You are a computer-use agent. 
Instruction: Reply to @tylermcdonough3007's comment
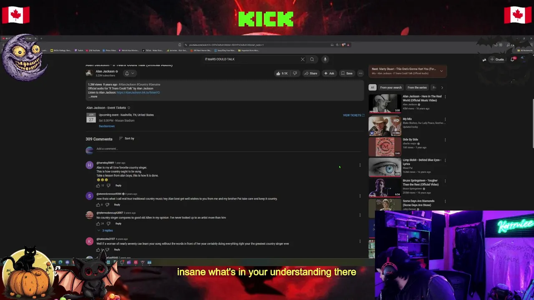pyautogui.click(x=118, y=224)
